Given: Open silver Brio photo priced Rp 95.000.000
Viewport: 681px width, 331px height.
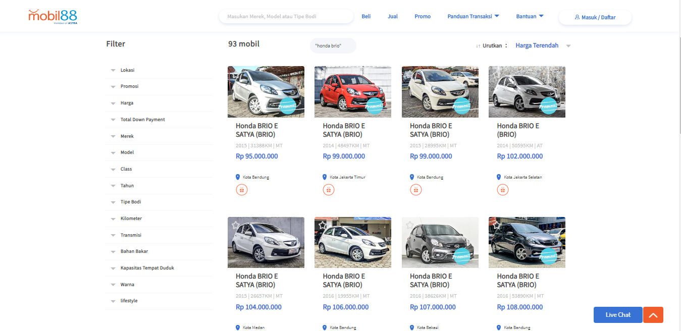Looking at the screenshot, I should 266,92.
